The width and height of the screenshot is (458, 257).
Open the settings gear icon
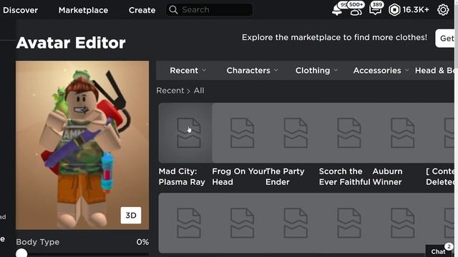(x=443, y=10)
